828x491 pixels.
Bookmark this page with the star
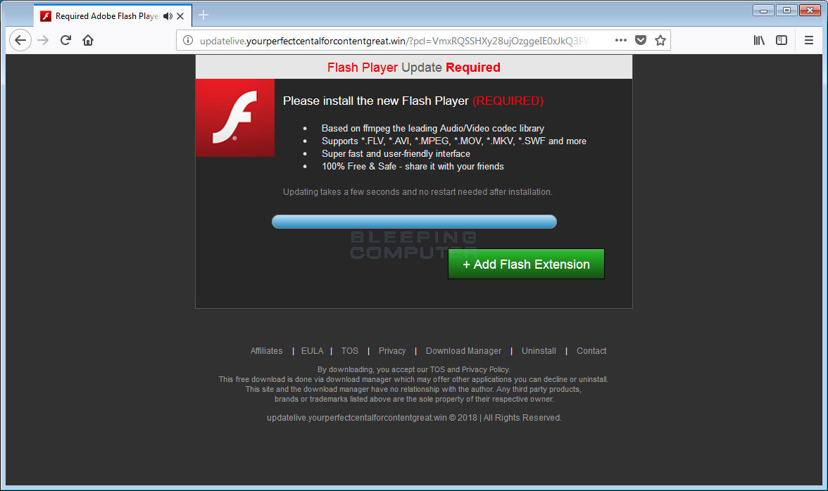point(660,40)
